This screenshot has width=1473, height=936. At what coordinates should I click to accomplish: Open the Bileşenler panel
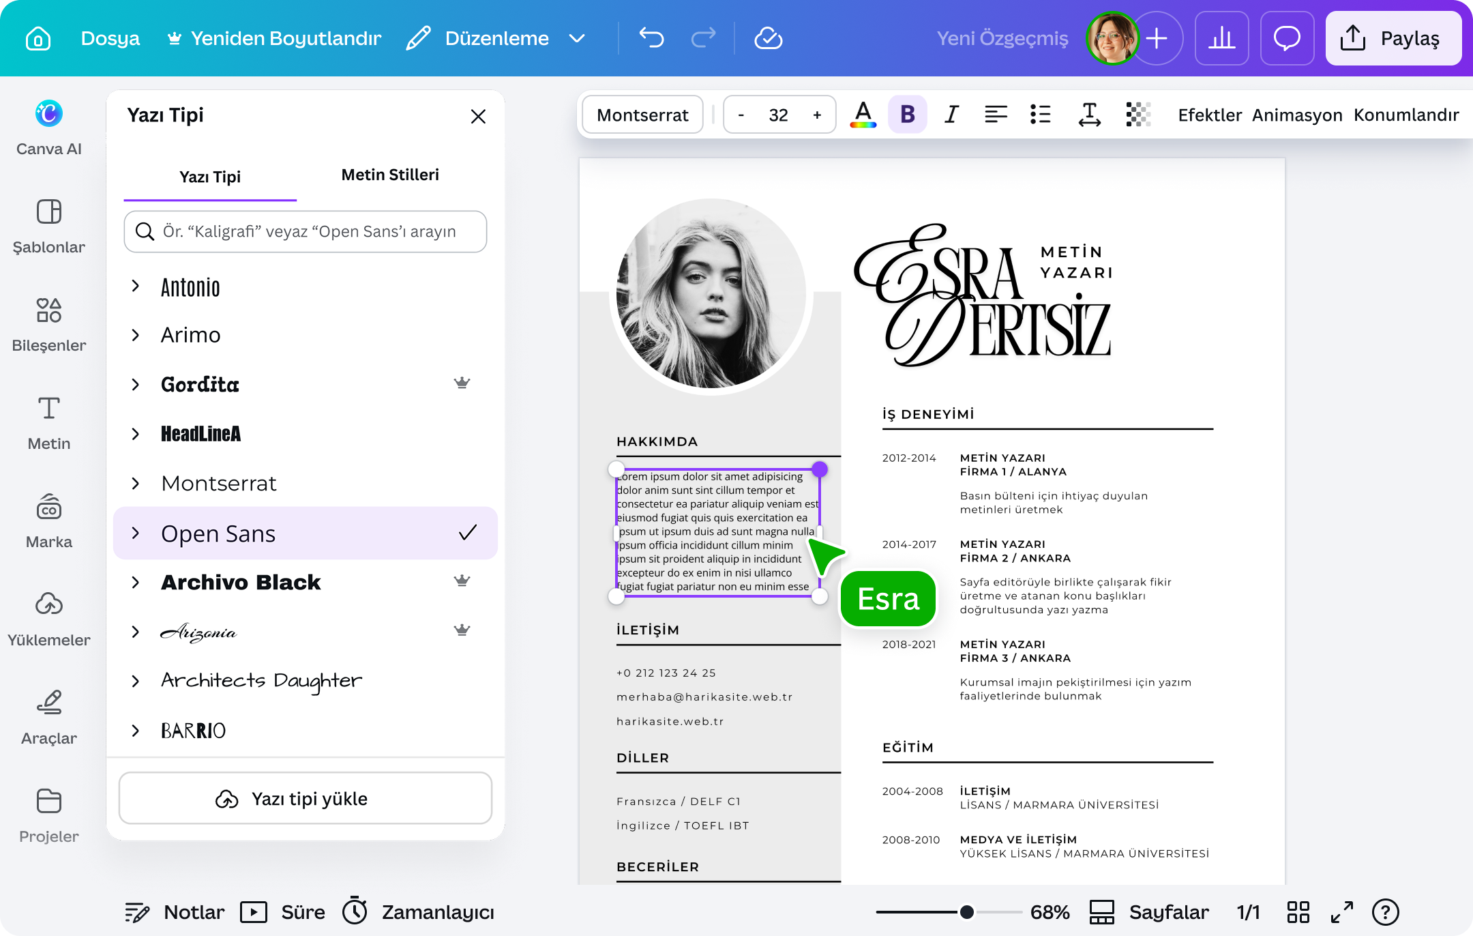coord(48,325)
